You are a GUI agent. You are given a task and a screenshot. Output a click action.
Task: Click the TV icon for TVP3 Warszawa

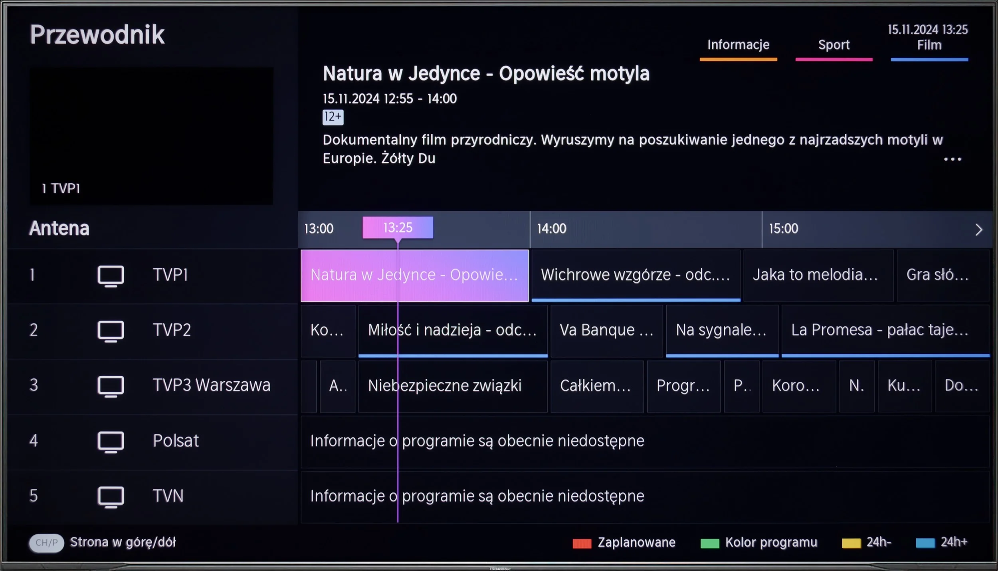click(x=111, y=386)
